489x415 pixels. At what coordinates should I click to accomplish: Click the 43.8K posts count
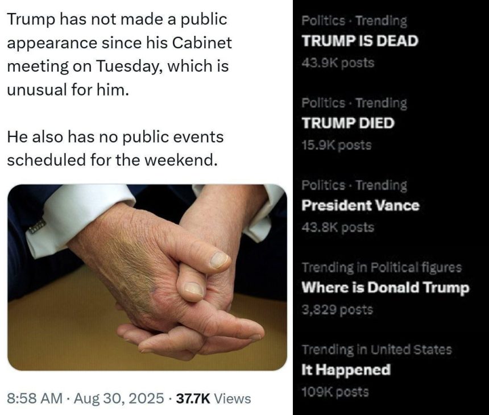[x=338, y=227]
